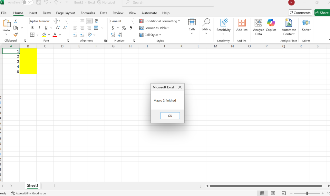Viewport: 330px width, 196px height.
Task: Switch to the Page Layout tab
Action: point(65,13)
